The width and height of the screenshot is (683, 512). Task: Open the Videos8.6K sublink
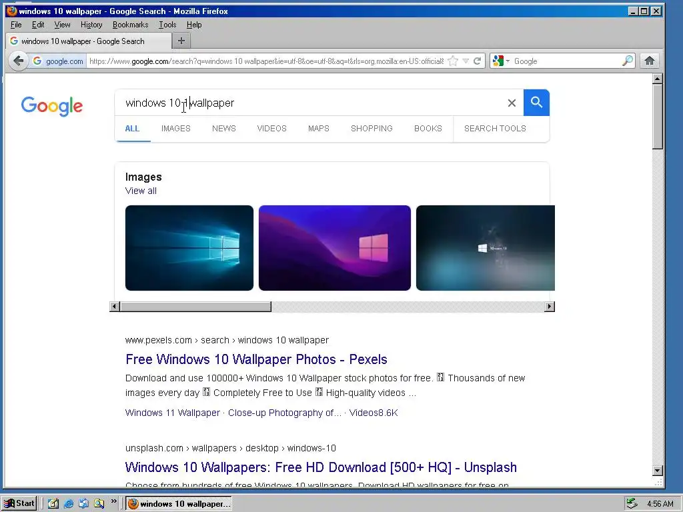click(x=374, y=413)
